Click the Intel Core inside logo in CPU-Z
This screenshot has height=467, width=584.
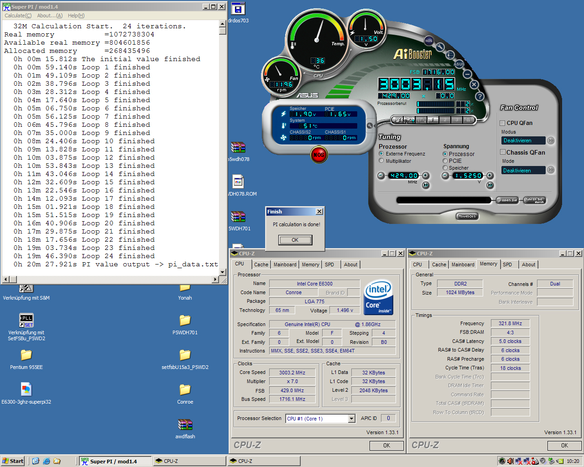tap(378, 297)
